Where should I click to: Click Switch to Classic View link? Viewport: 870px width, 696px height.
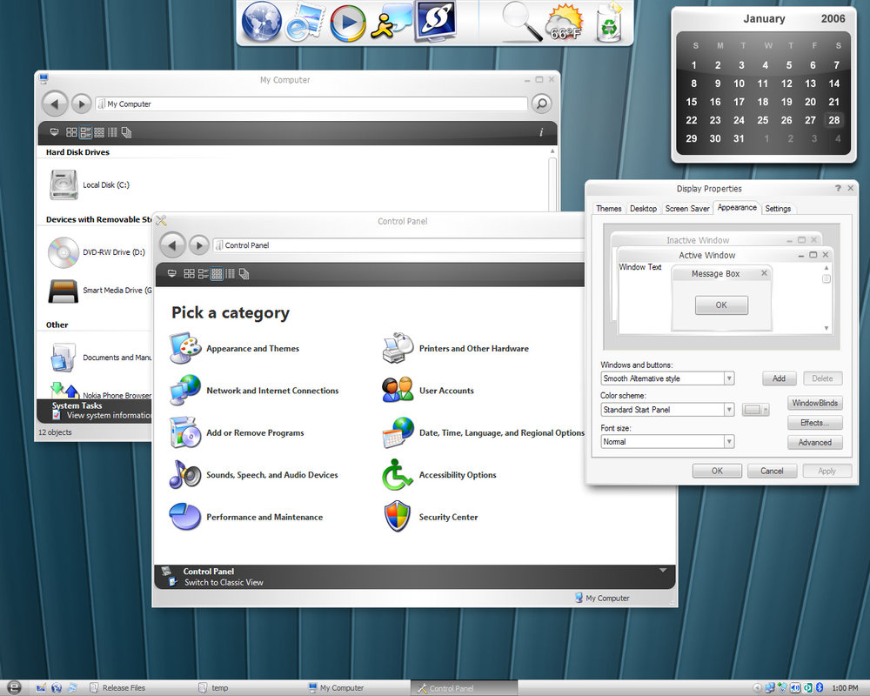point(224,582)
